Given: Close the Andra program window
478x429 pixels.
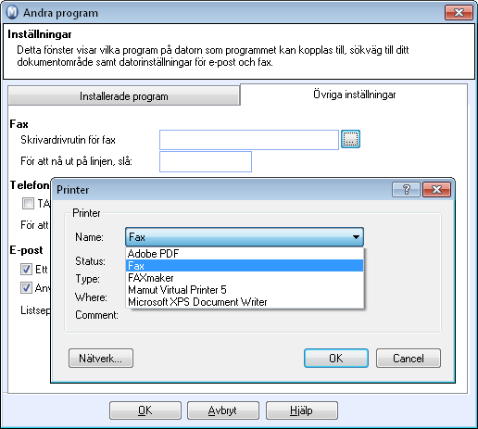Looking at the screenshot, I should (459, 13).
